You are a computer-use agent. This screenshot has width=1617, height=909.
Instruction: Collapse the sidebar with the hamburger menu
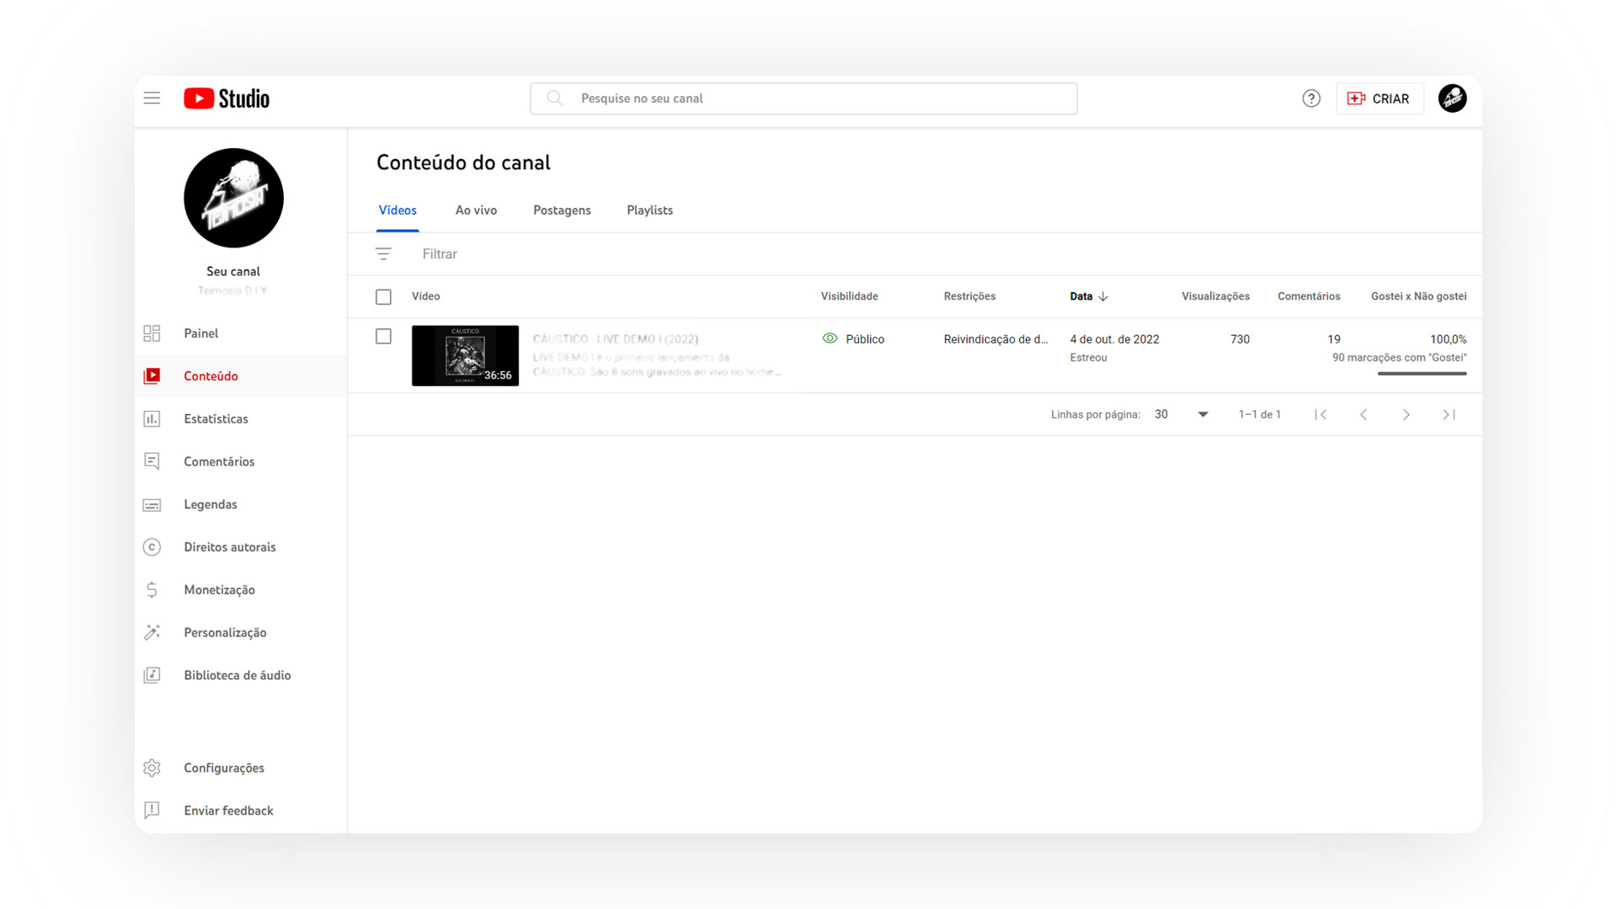click(152, 98)
